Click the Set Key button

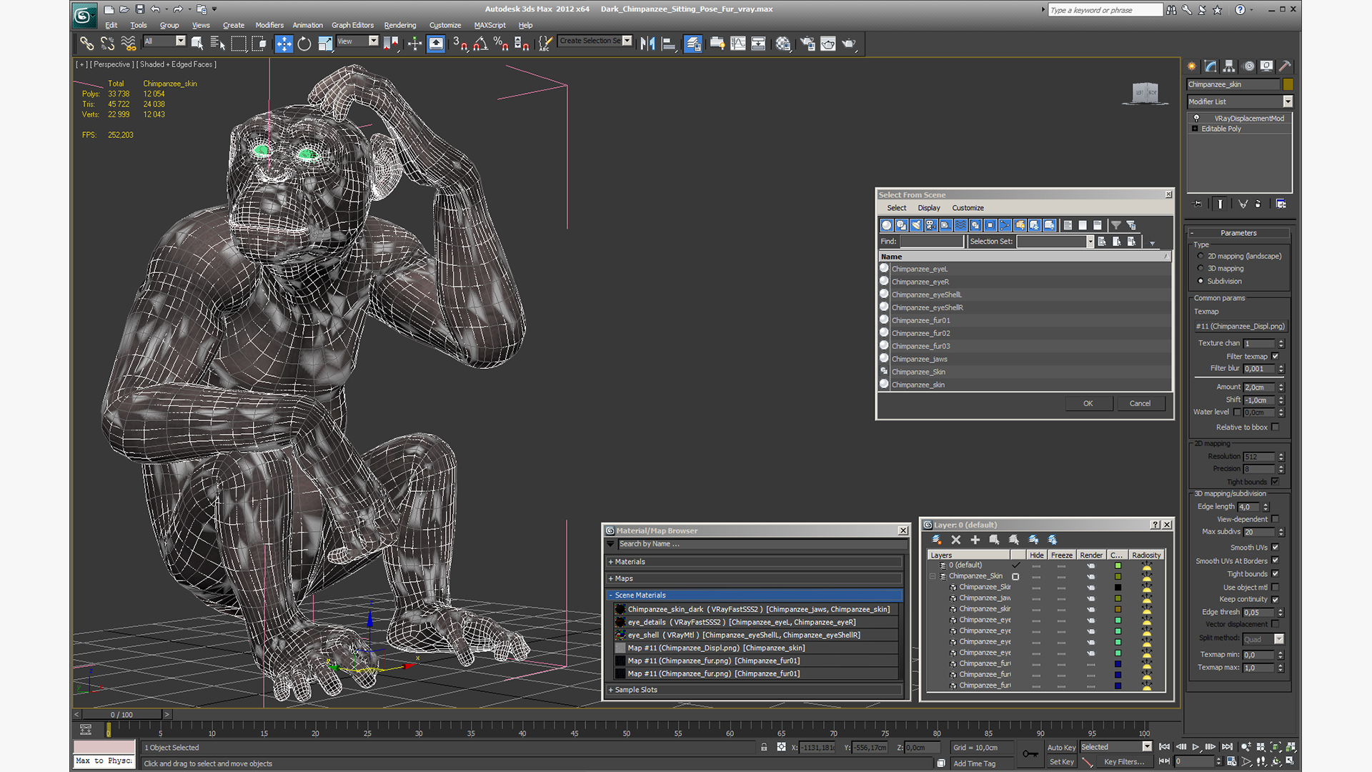click(x=1061, y=762)
